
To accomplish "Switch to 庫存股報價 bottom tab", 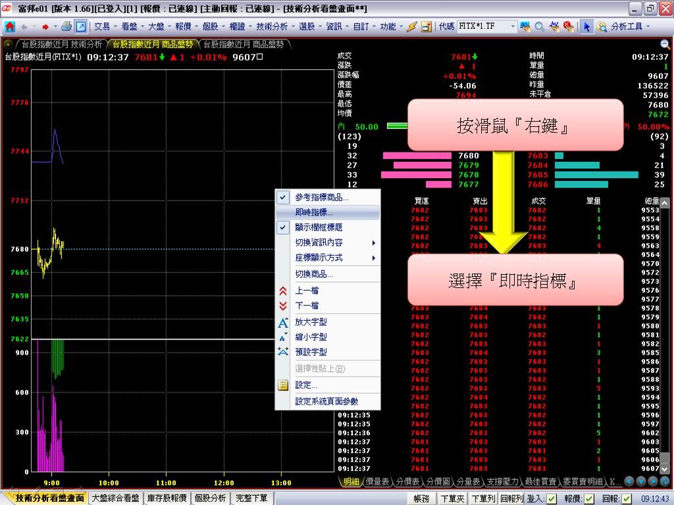I will pos(167,498).
